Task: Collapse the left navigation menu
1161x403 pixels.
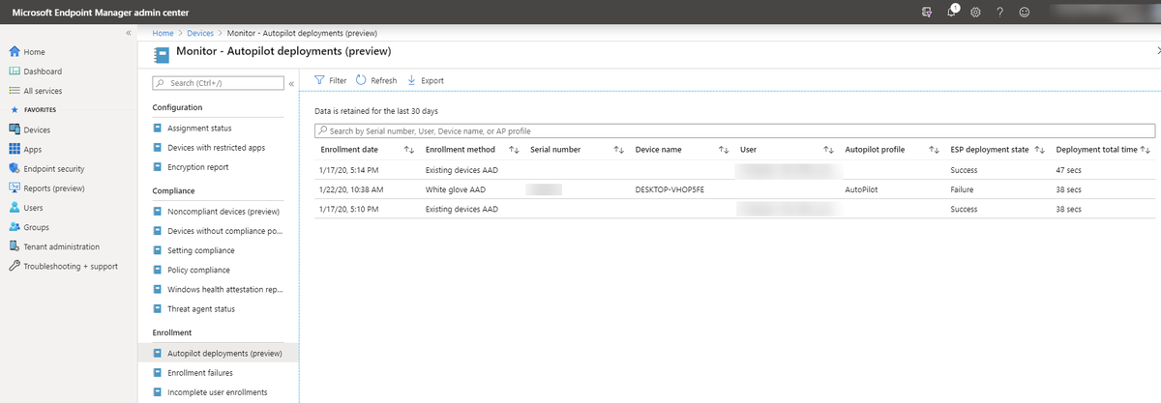Action: pyautogui.click(x=129, y=34)
